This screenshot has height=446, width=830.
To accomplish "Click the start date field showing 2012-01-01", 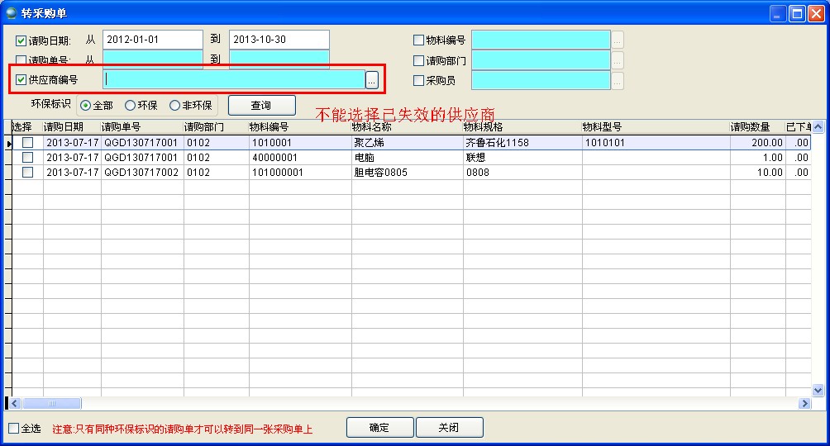I will 152,40.
